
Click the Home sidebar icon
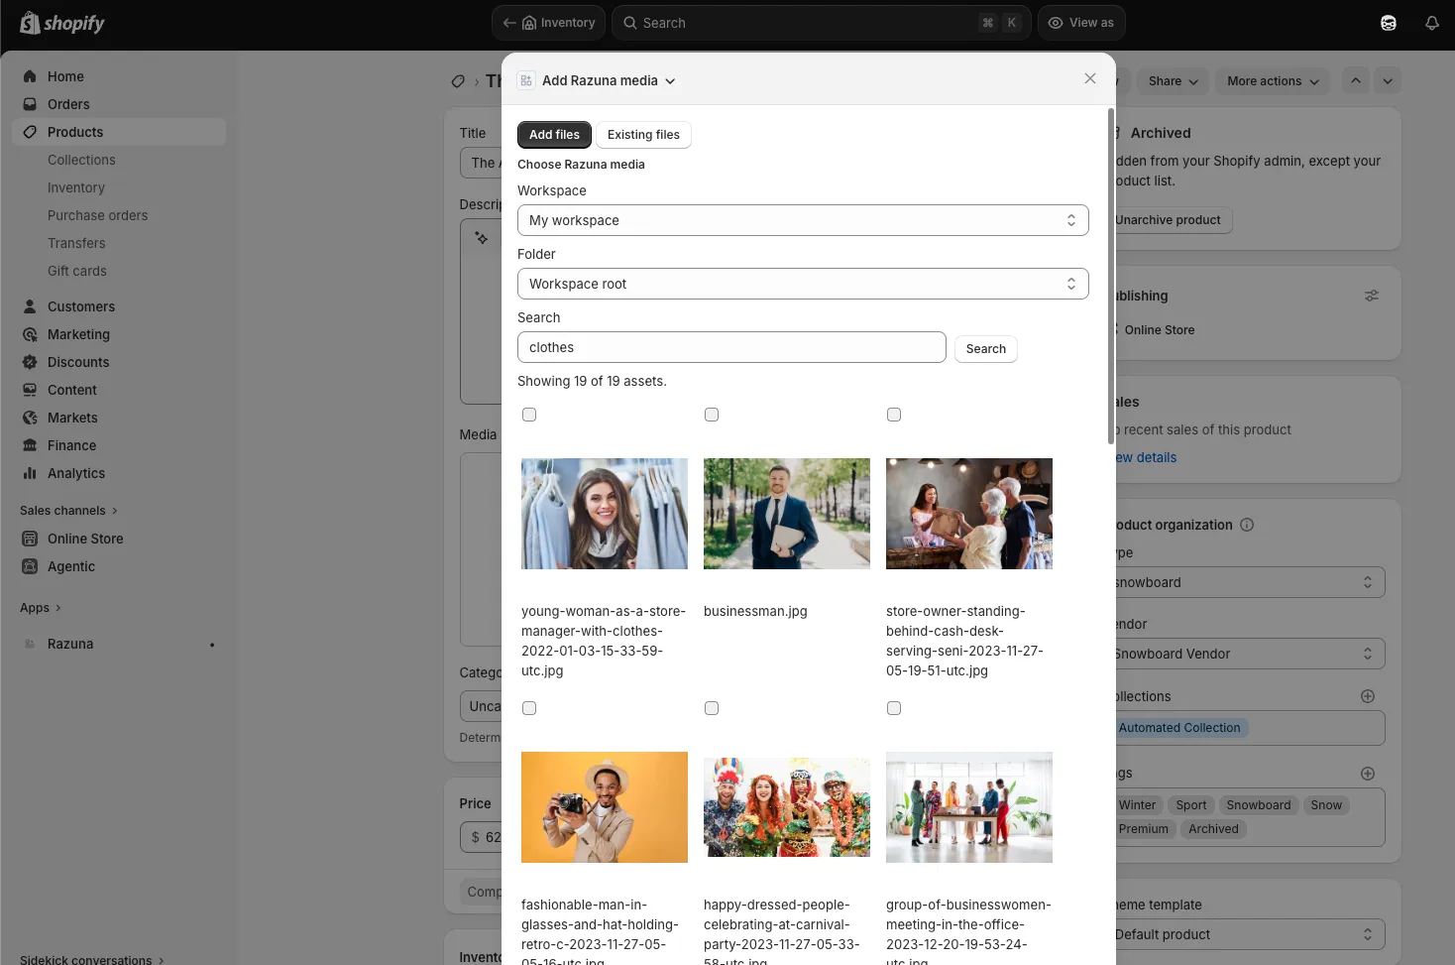click(x=30, y=76)
